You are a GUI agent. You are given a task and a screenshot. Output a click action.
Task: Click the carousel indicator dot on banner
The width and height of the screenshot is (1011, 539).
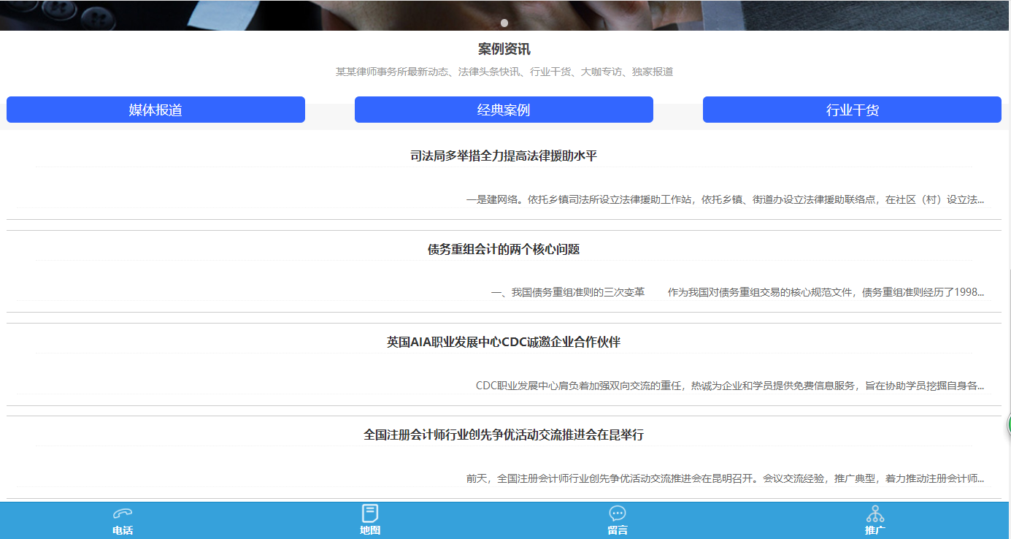coord(504,23)
